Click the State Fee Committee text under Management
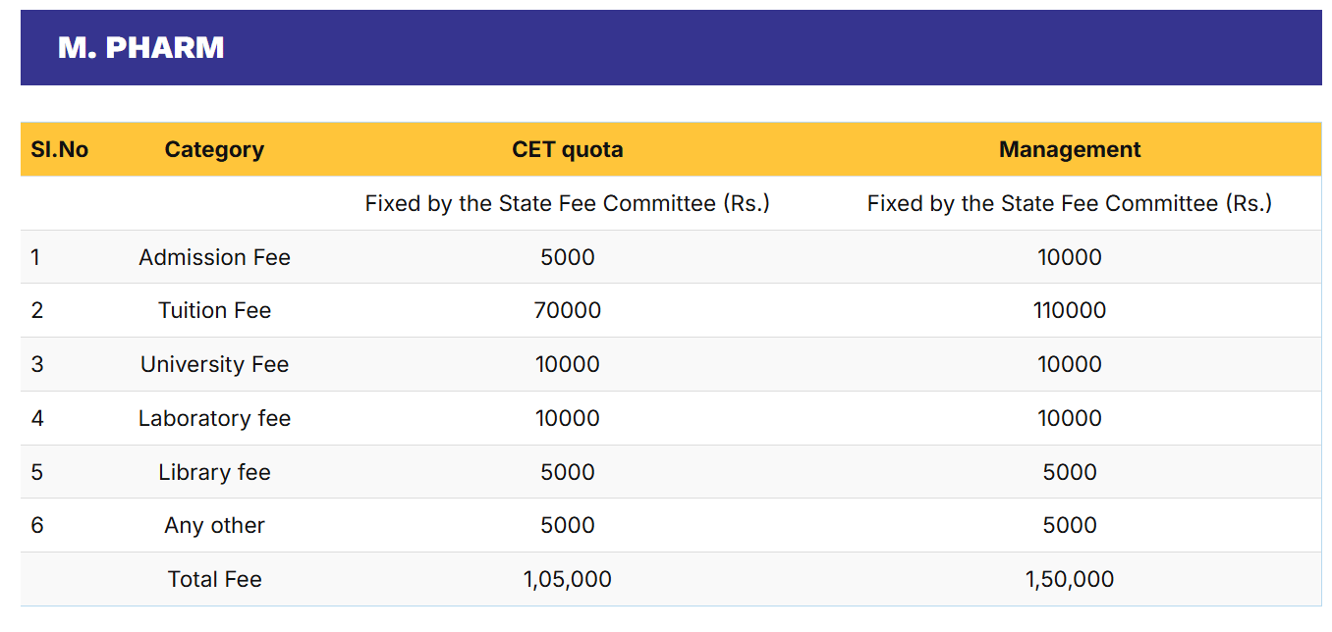The image size is (1332, 632). [x=1069, y=203]
